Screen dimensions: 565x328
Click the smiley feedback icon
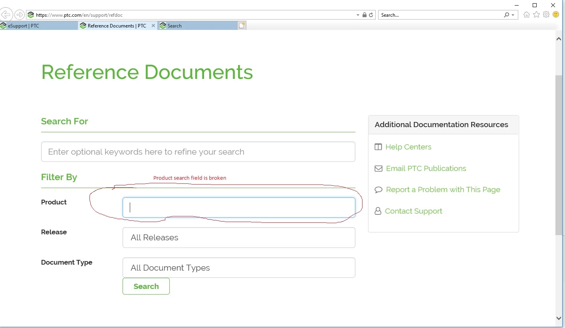(556, 15)
